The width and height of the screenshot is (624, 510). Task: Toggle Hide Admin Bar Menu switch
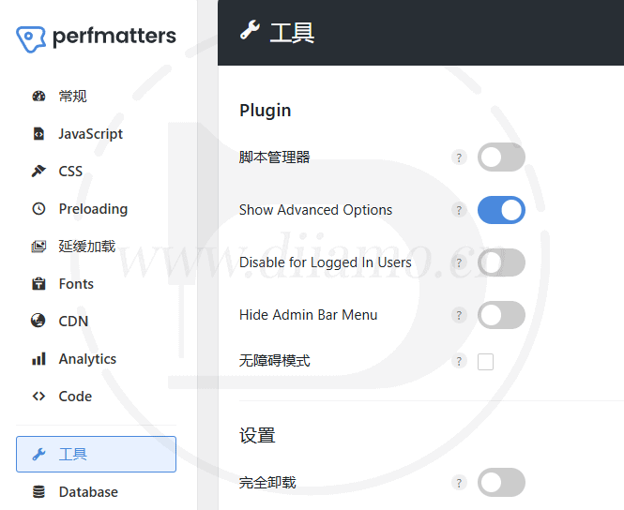click(x=501, y=315)
